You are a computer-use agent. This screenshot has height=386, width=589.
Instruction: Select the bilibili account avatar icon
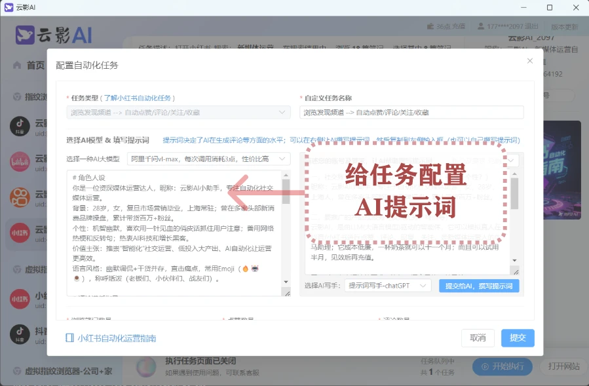point(19,161)
